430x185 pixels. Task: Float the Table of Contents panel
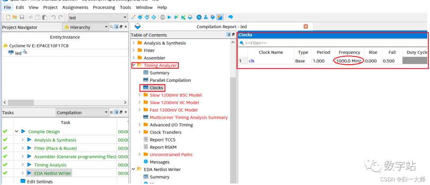pyautogui.click(x=233, y=35)
